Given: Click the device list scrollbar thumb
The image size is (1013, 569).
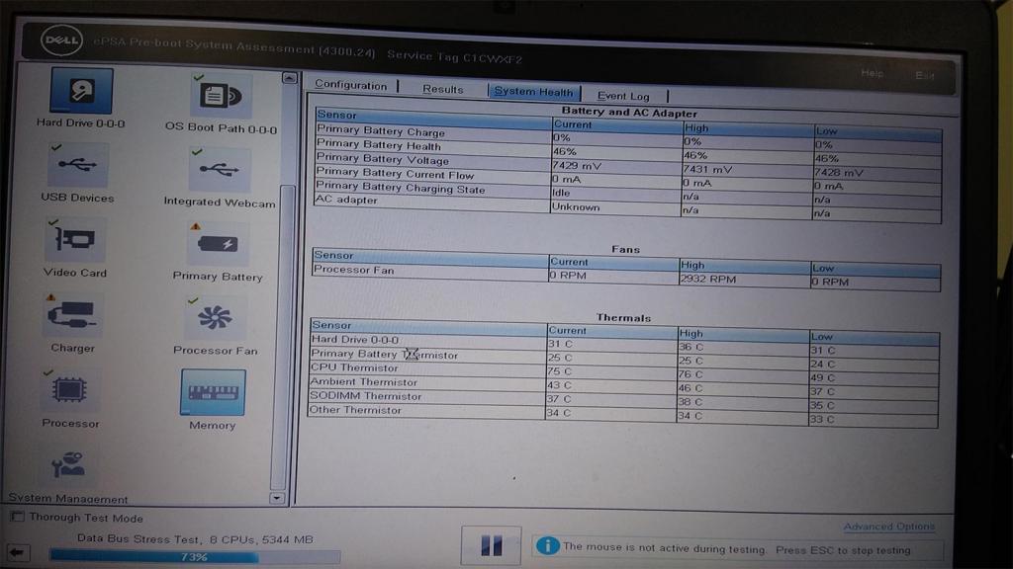Looking at the screenshot, I should click(284, 336).
